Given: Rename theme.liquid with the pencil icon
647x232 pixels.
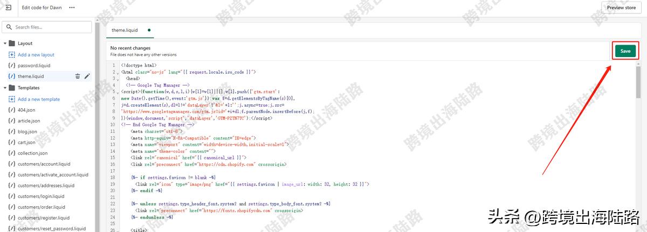Looking at the screenshot, I should pyautogui.click(x=87, y=76).
